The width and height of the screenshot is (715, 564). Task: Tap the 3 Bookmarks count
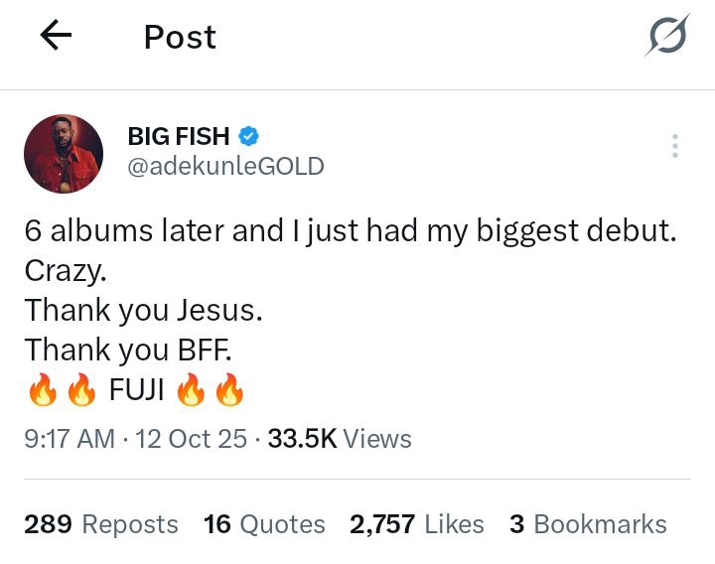click(x=588, y=524)
